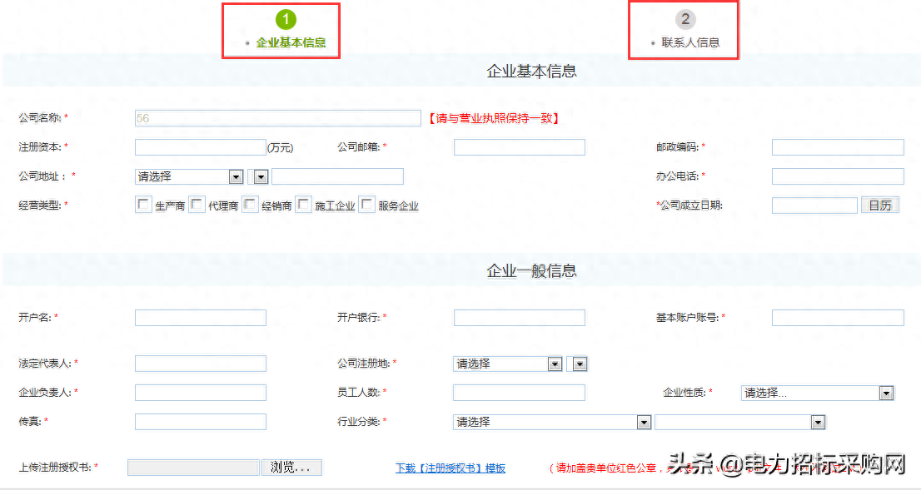The height and width of the screenshot is (490, 921).
Task: Toggle the 服务企业 checkbox
Action: (367, 205)
